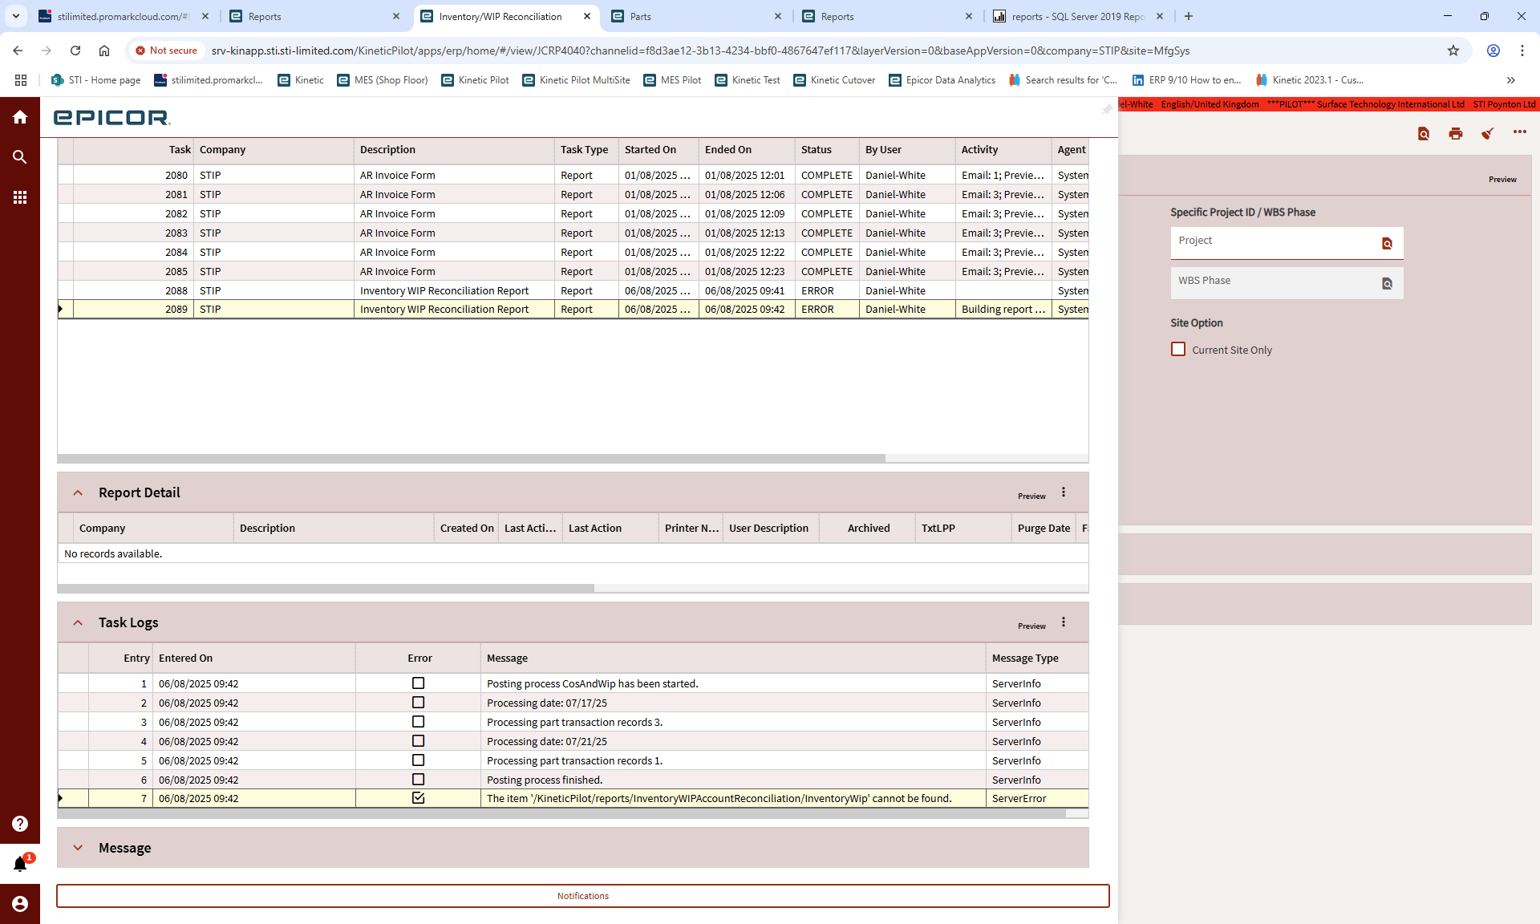Collapse the Report Detail section
The image size is (1540, 924).
point(78,492)
